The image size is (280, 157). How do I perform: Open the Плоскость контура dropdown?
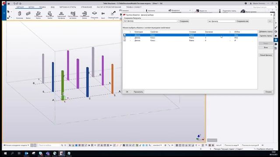click(x=250, y=145)
